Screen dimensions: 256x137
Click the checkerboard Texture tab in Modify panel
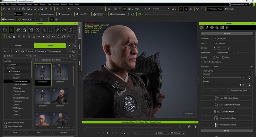coord(222,27)
